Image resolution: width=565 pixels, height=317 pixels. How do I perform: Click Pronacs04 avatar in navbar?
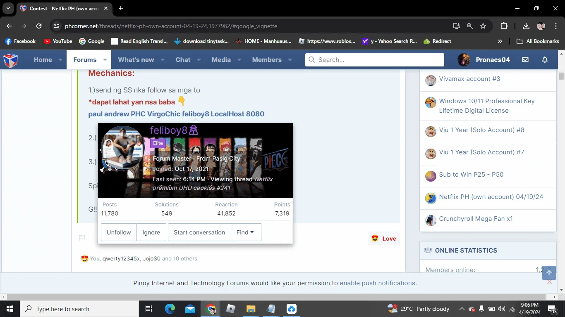pyautogui.click(x=464, y=60)
